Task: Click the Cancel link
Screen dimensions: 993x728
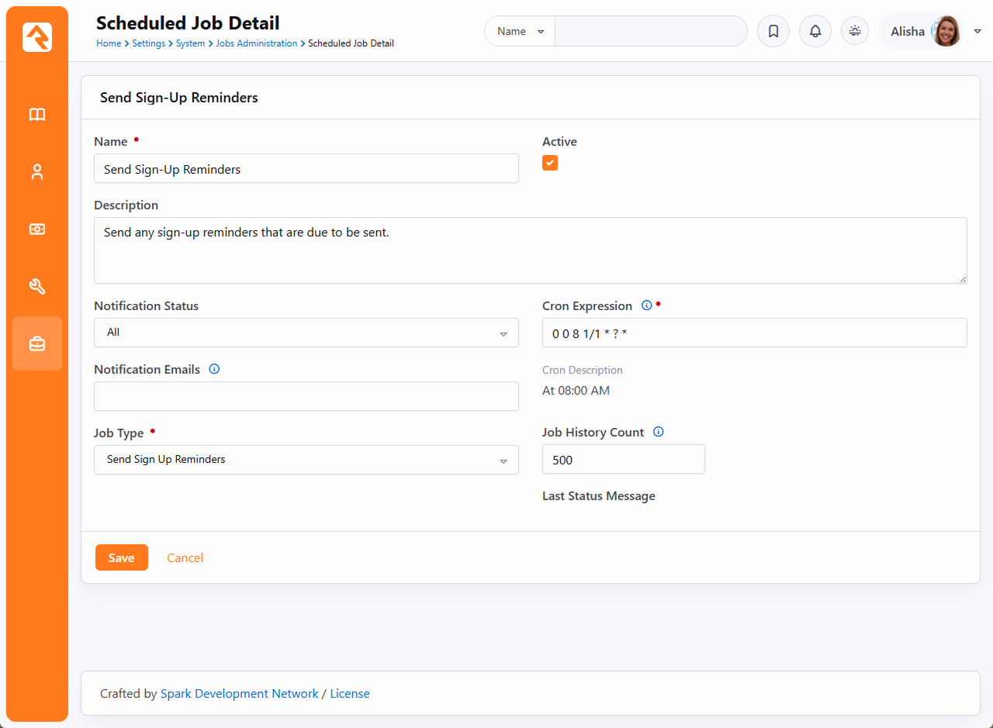Action: tap(185, 557)
